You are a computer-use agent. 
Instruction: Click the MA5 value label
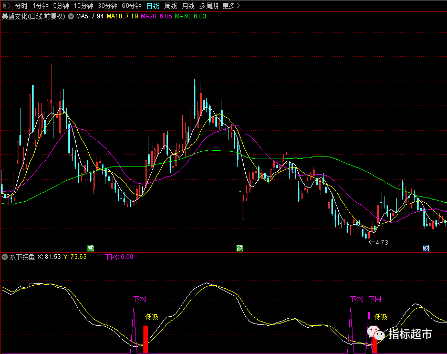(90, 16)
